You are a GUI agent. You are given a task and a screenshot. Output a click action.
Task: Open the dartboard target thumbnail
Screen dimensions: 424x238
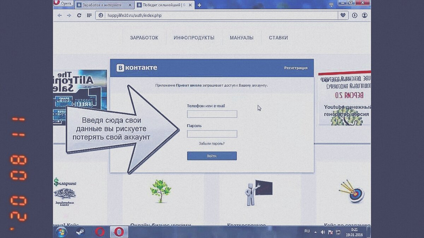351,191
